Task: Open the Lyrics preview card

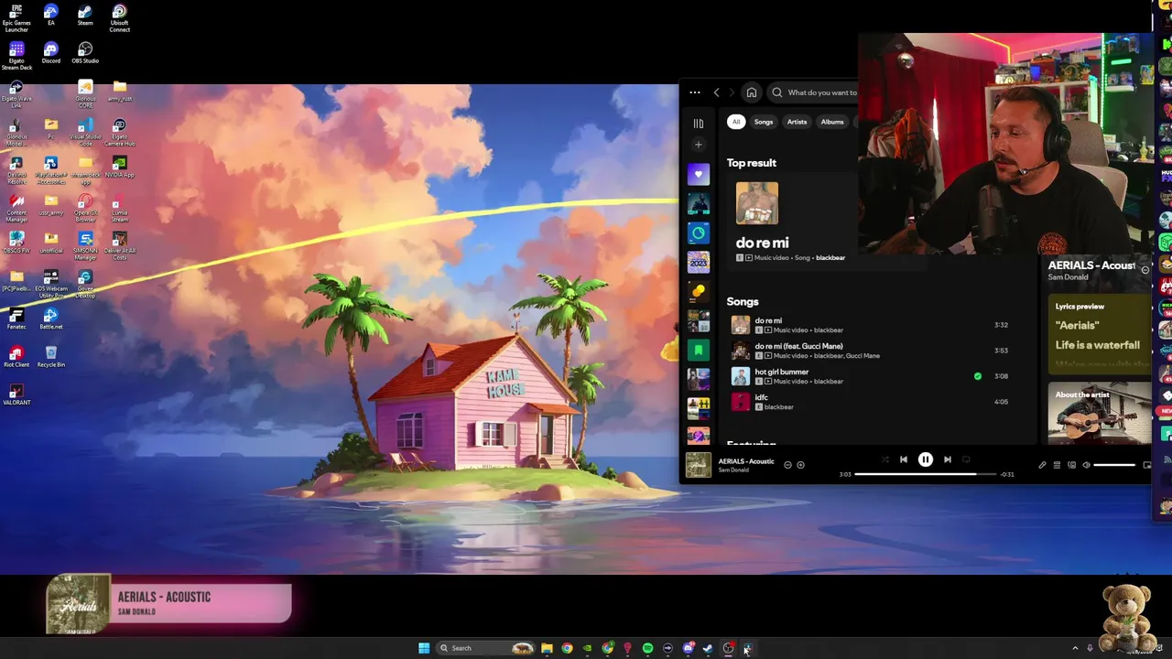Action: (x=1099, y=335)
